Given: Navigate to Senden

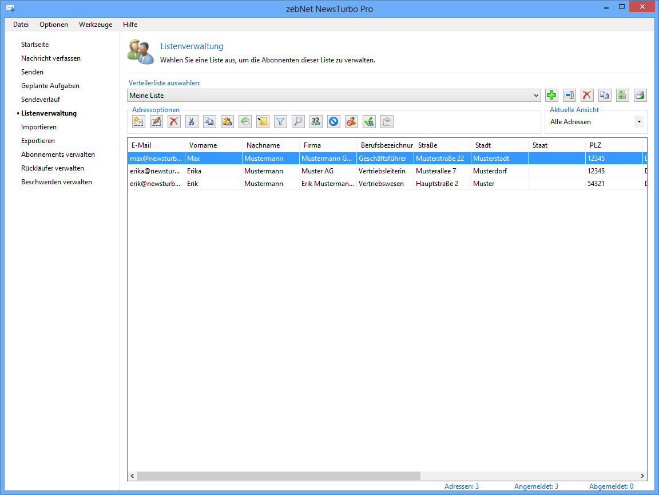Looking at the screenshot, I should (33, 72).
